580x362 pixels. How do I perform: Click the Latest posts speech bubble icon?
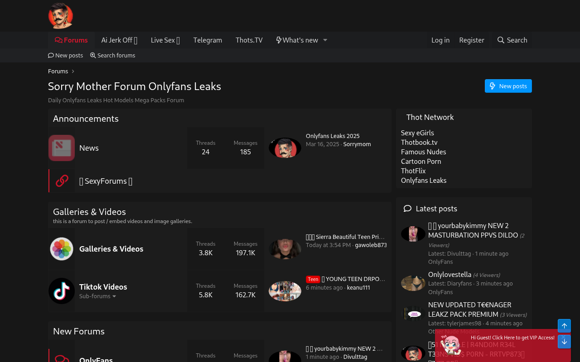coord(407,209)
